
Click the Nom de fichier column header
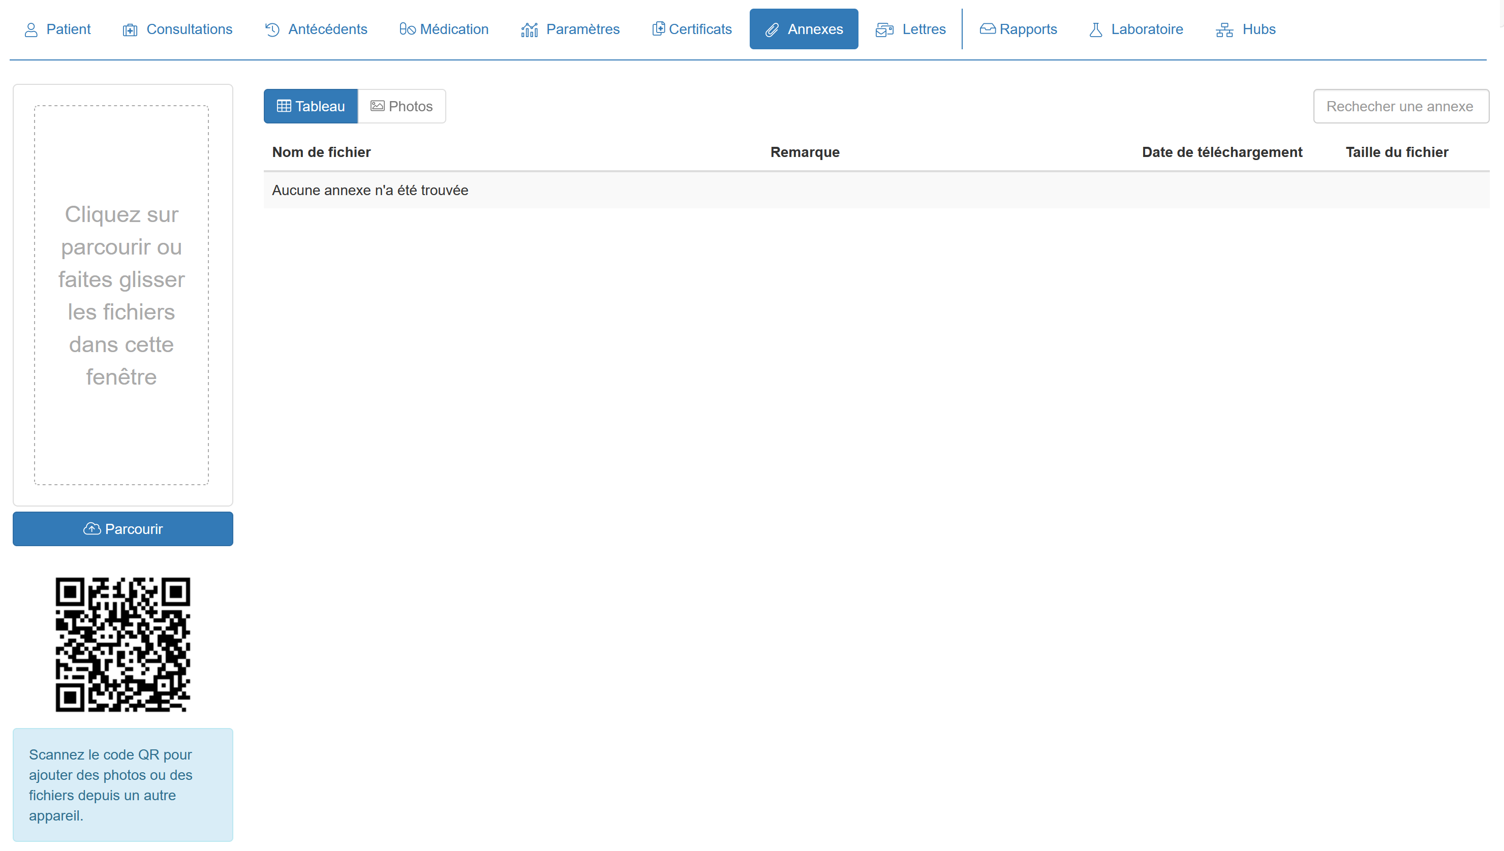pyautogui.click(x=322, y=152)
